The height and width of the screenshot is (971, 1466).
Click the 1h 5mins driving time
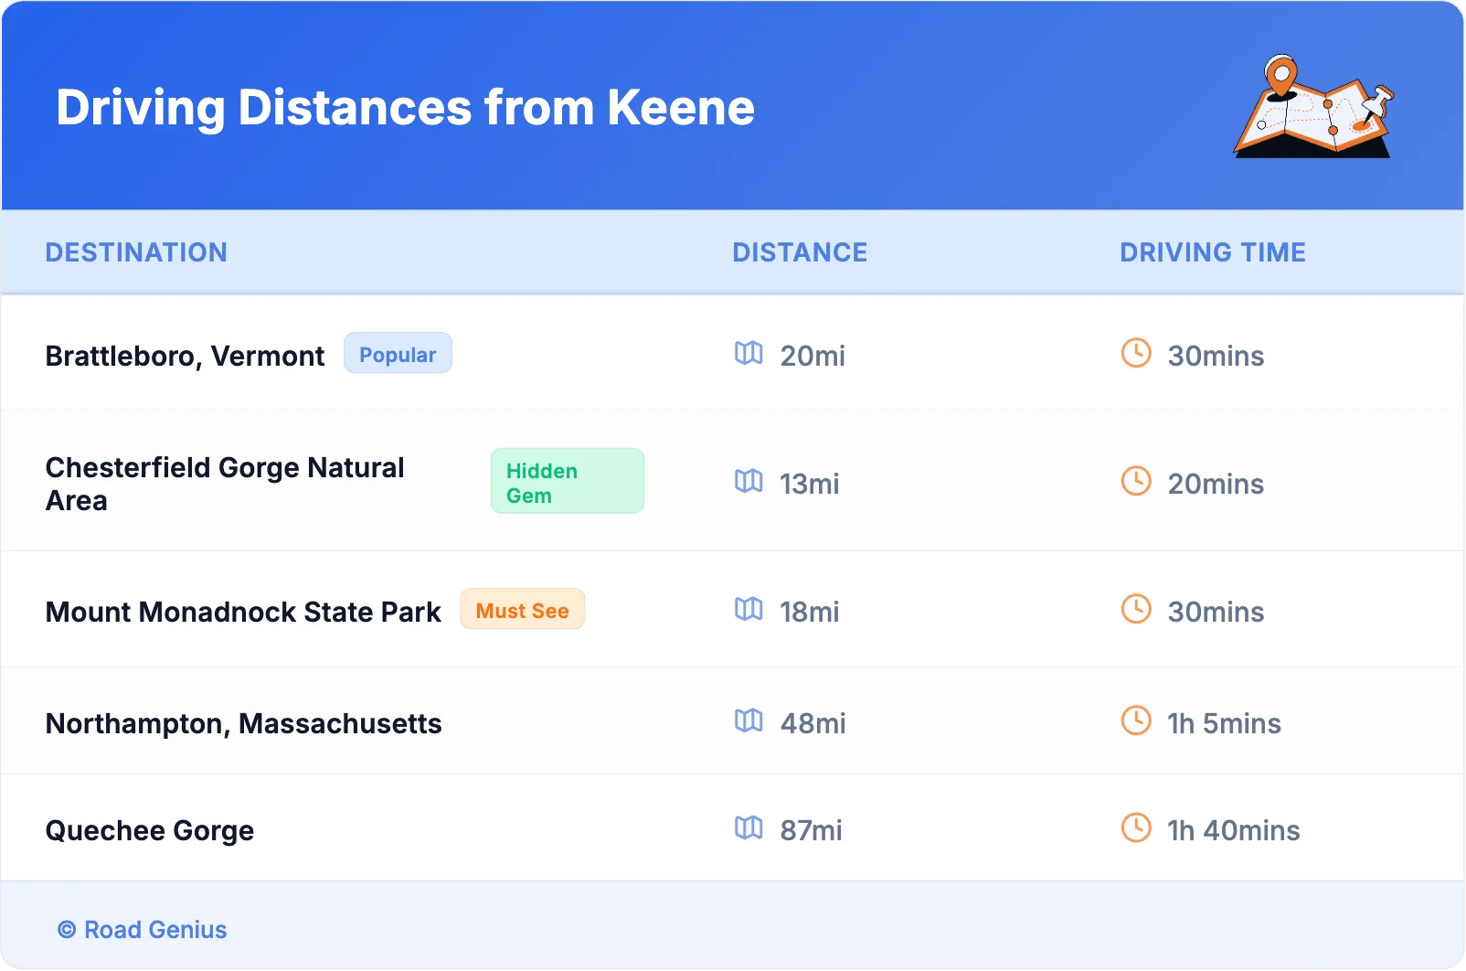1224,723
